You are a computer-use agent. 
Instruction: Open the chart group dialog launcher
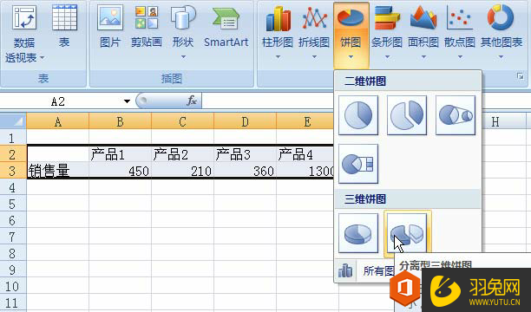[x=521, y=77]
